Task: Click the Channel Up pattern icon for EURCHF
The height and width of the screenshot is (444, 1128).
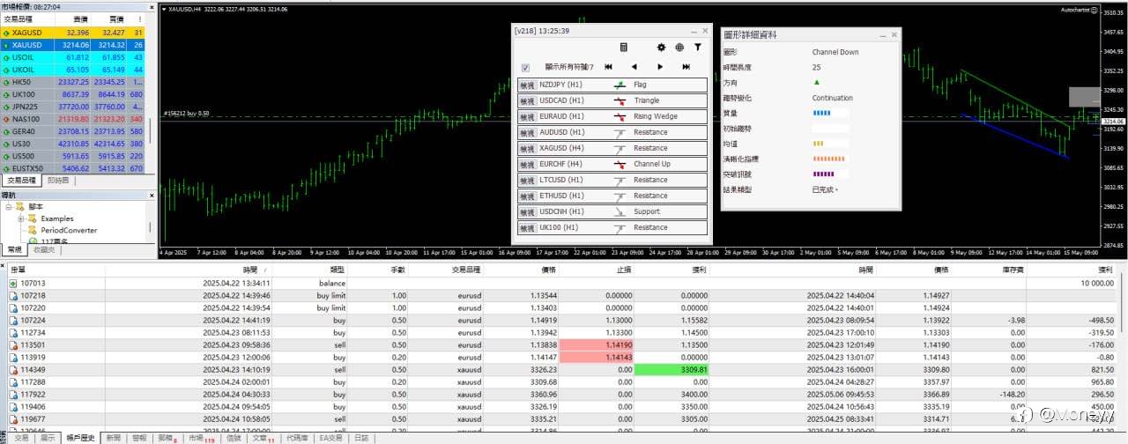Action: click(620, 164)
